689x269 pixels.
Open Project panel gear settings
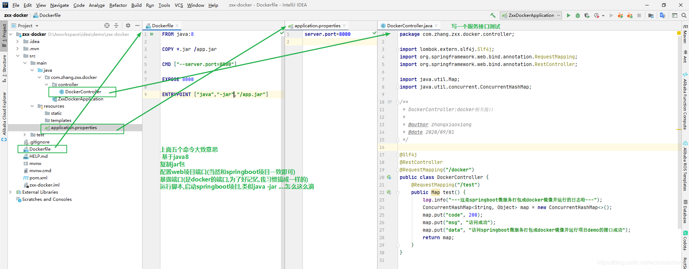(128, 25)
